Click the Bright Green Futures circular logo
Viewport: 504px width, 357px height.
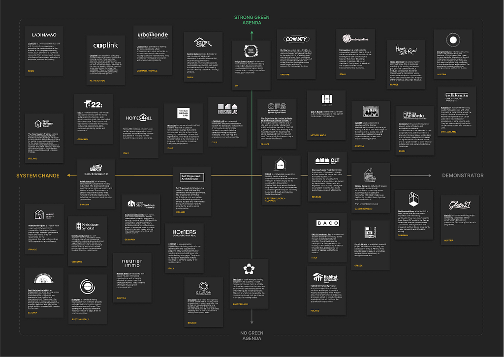pyautogui.click(x=251, y=51)
